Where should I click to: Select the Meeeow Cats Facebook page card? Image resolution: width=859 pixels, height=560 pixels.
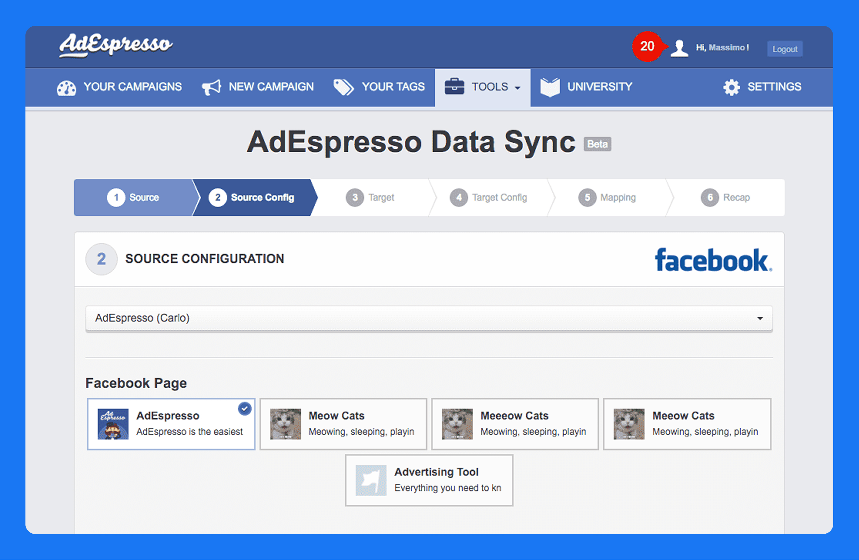[x=515, y=424]
